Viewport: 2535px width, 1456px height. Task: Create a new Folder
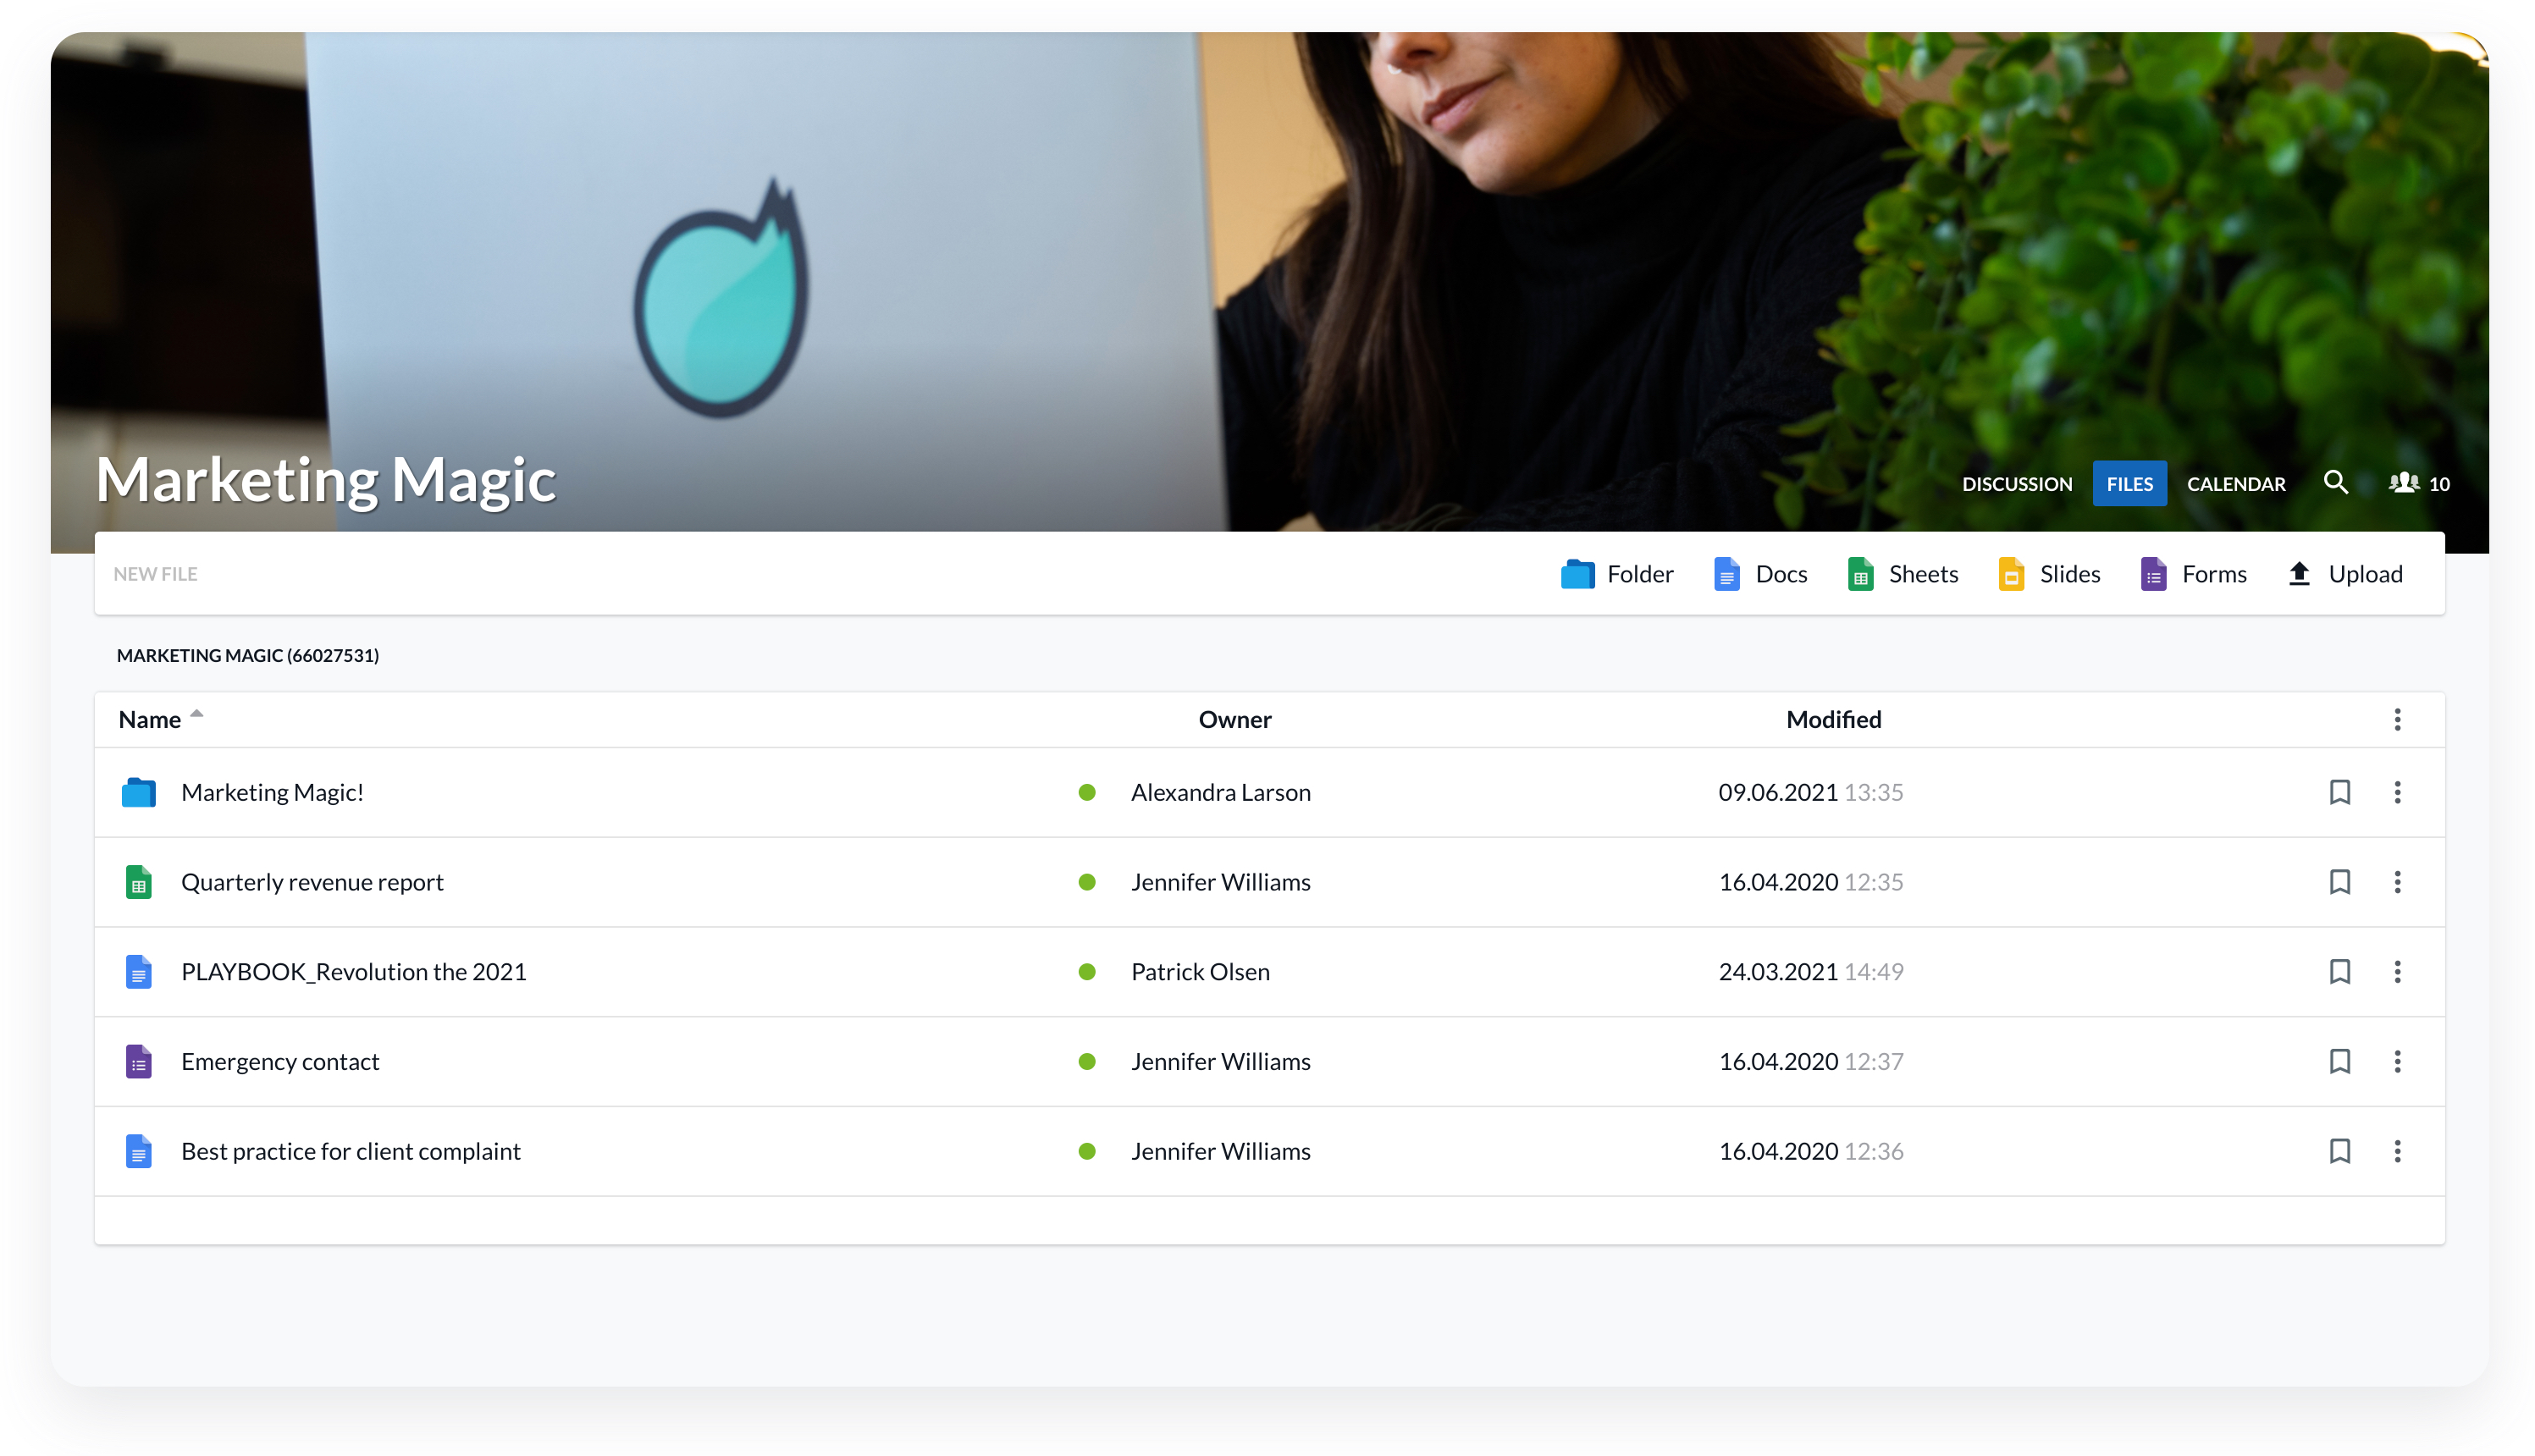coord(1616,574)
